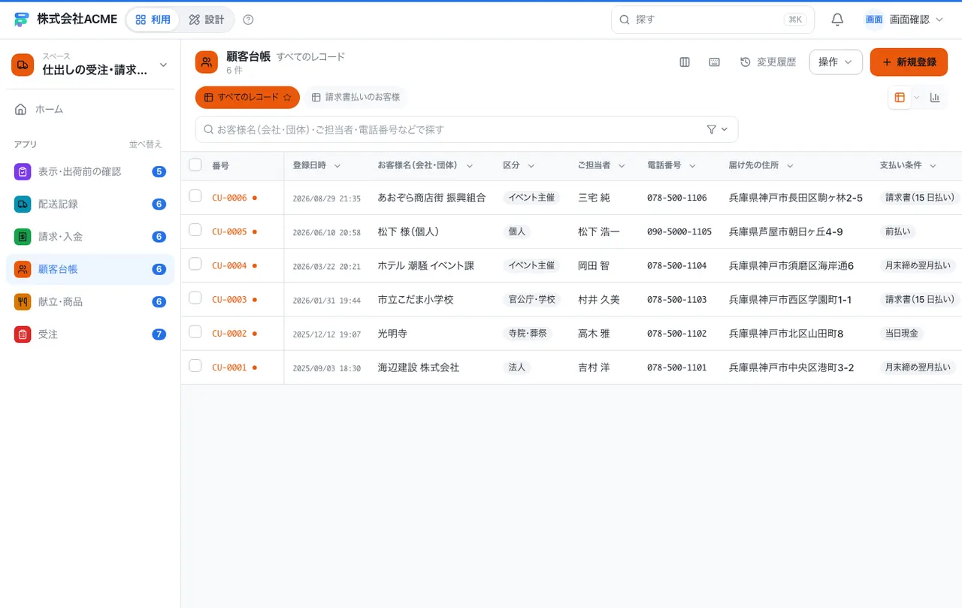This screenshot has height=608, width=962.
Task: Click the 光明寺 customer name cell
Action: click(392, 334)
